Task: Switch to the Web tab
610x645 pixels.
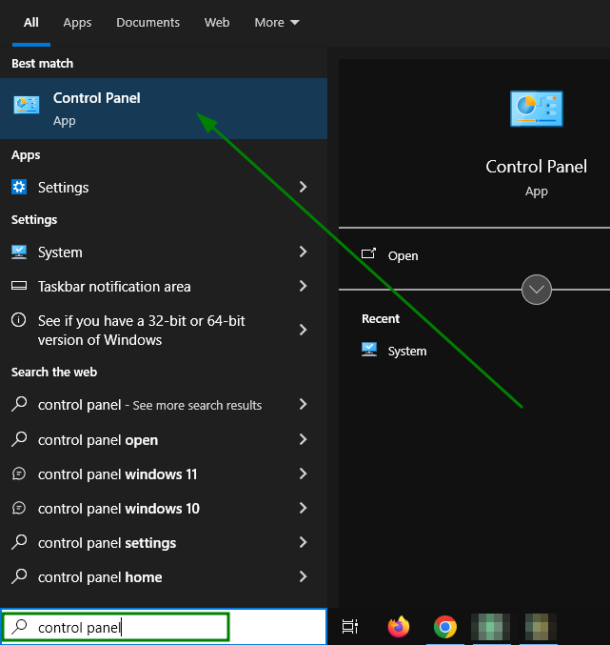Action: [x=217, y=22]
